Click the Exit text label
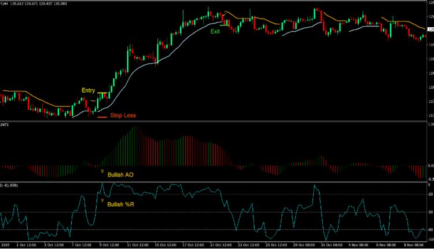The width and height of the screenshot is (434, 249). 215,31
